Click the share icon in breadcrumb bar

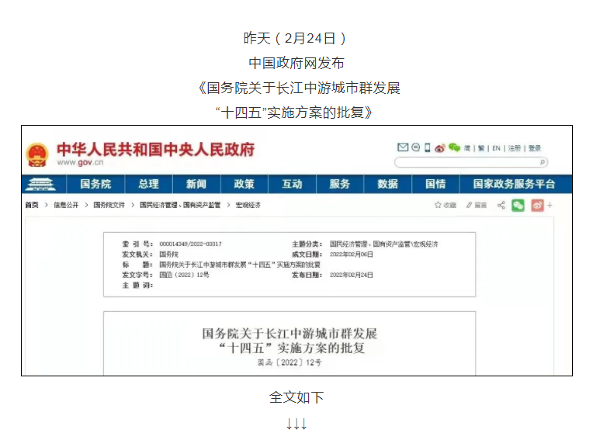pyautogui.click(x=501, y=205)
